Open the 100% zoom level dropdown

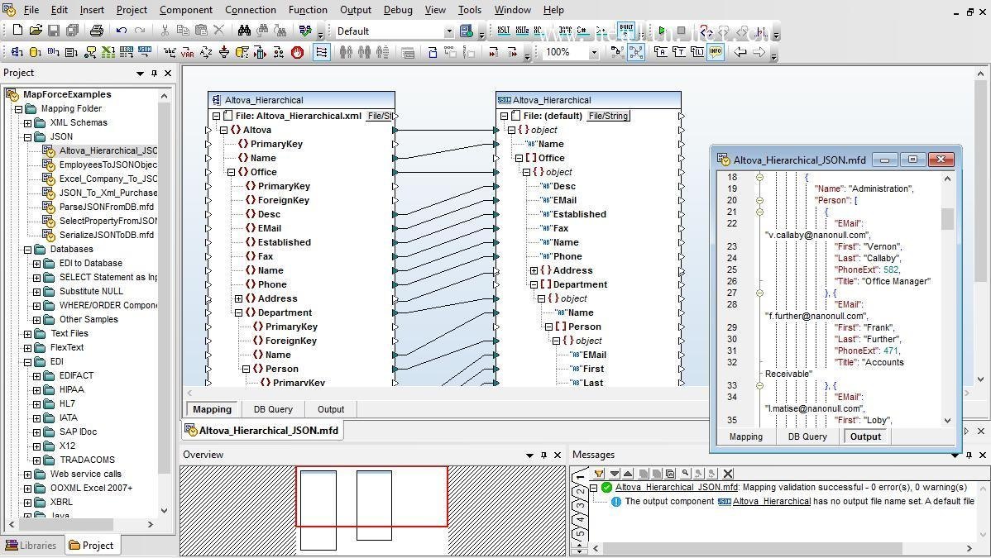tap(593, 52)
